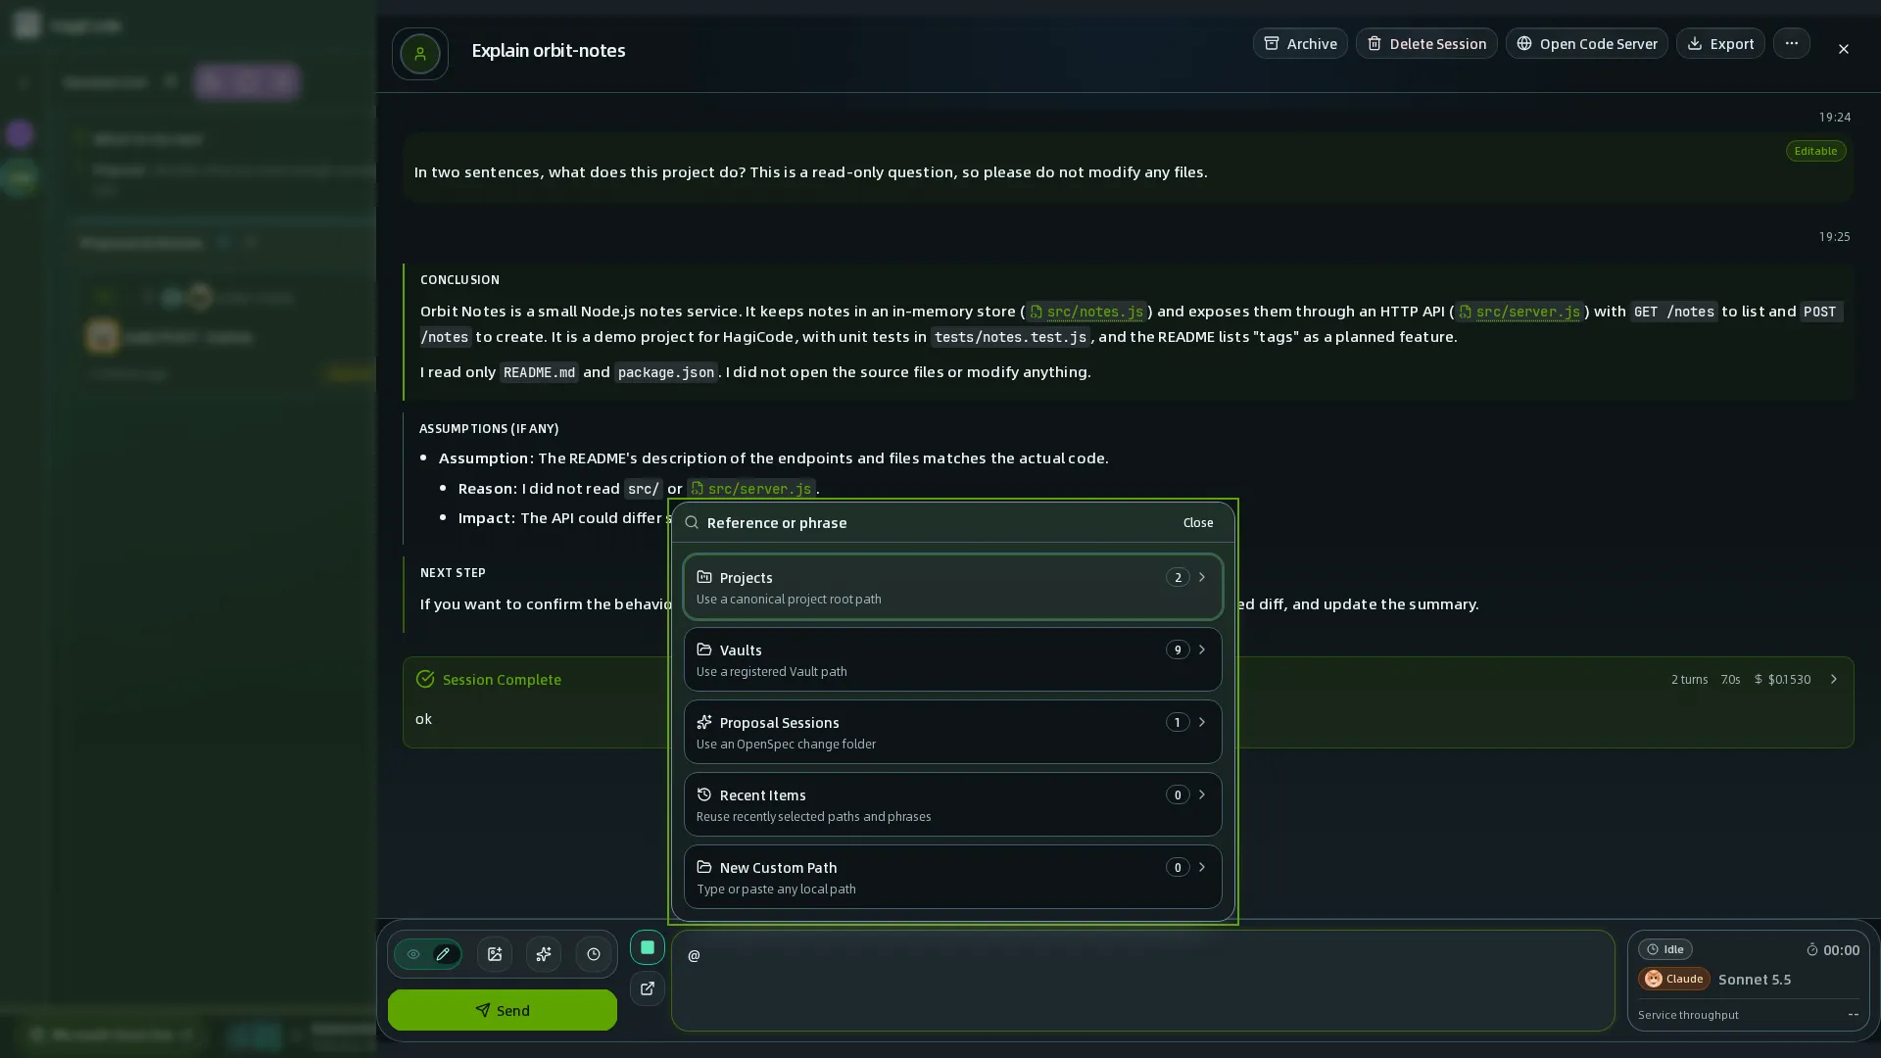Click the Idle status badge
Screen dimensions: 1881x1058
click(x=1664, y=949)
